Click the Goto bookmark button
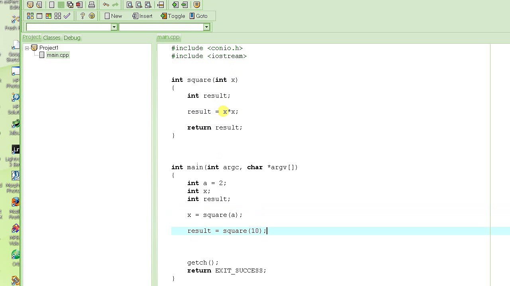This screenshot has width=510, height=286. [198, 16]
